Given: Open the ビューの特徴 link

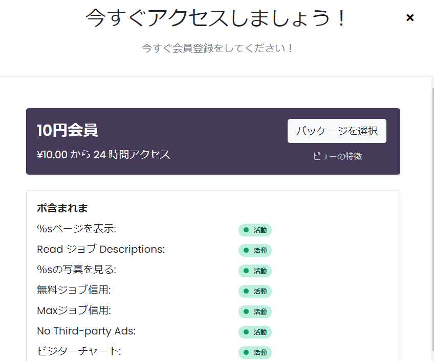Looking at the screenshot, I should (337, 156).
